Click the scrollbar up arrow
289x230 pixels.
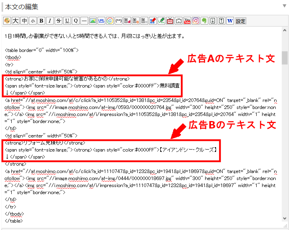(285, 30)
